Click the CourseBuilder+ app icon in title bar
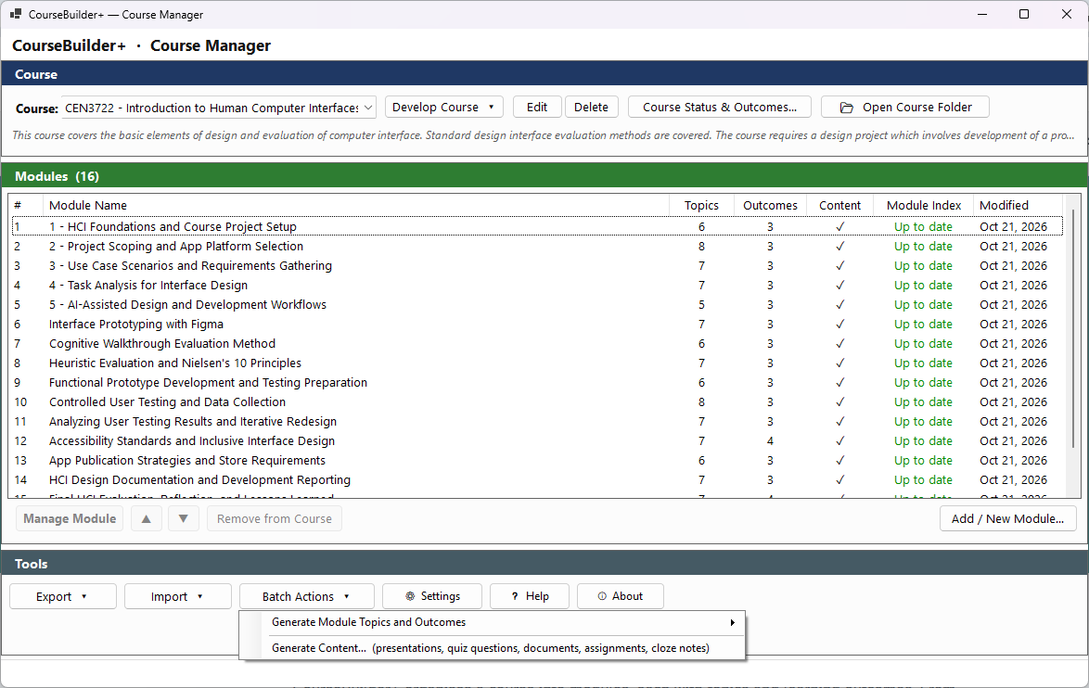The image size is (1089, 688). point(15,14)
